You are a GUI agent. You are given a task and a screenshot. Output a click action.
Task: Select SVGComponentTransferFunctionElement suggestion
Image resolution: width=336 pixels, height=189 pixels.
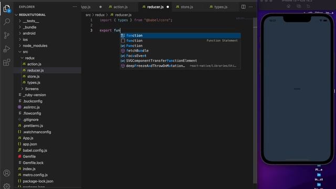180,61
